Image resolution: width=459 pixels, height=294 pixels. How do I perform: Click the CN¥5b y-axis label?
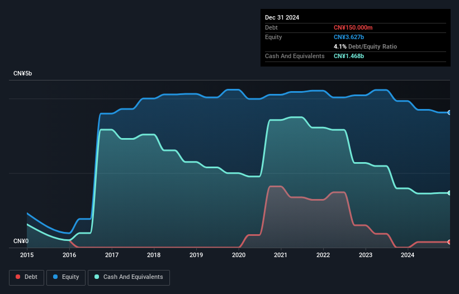[22, 73]
